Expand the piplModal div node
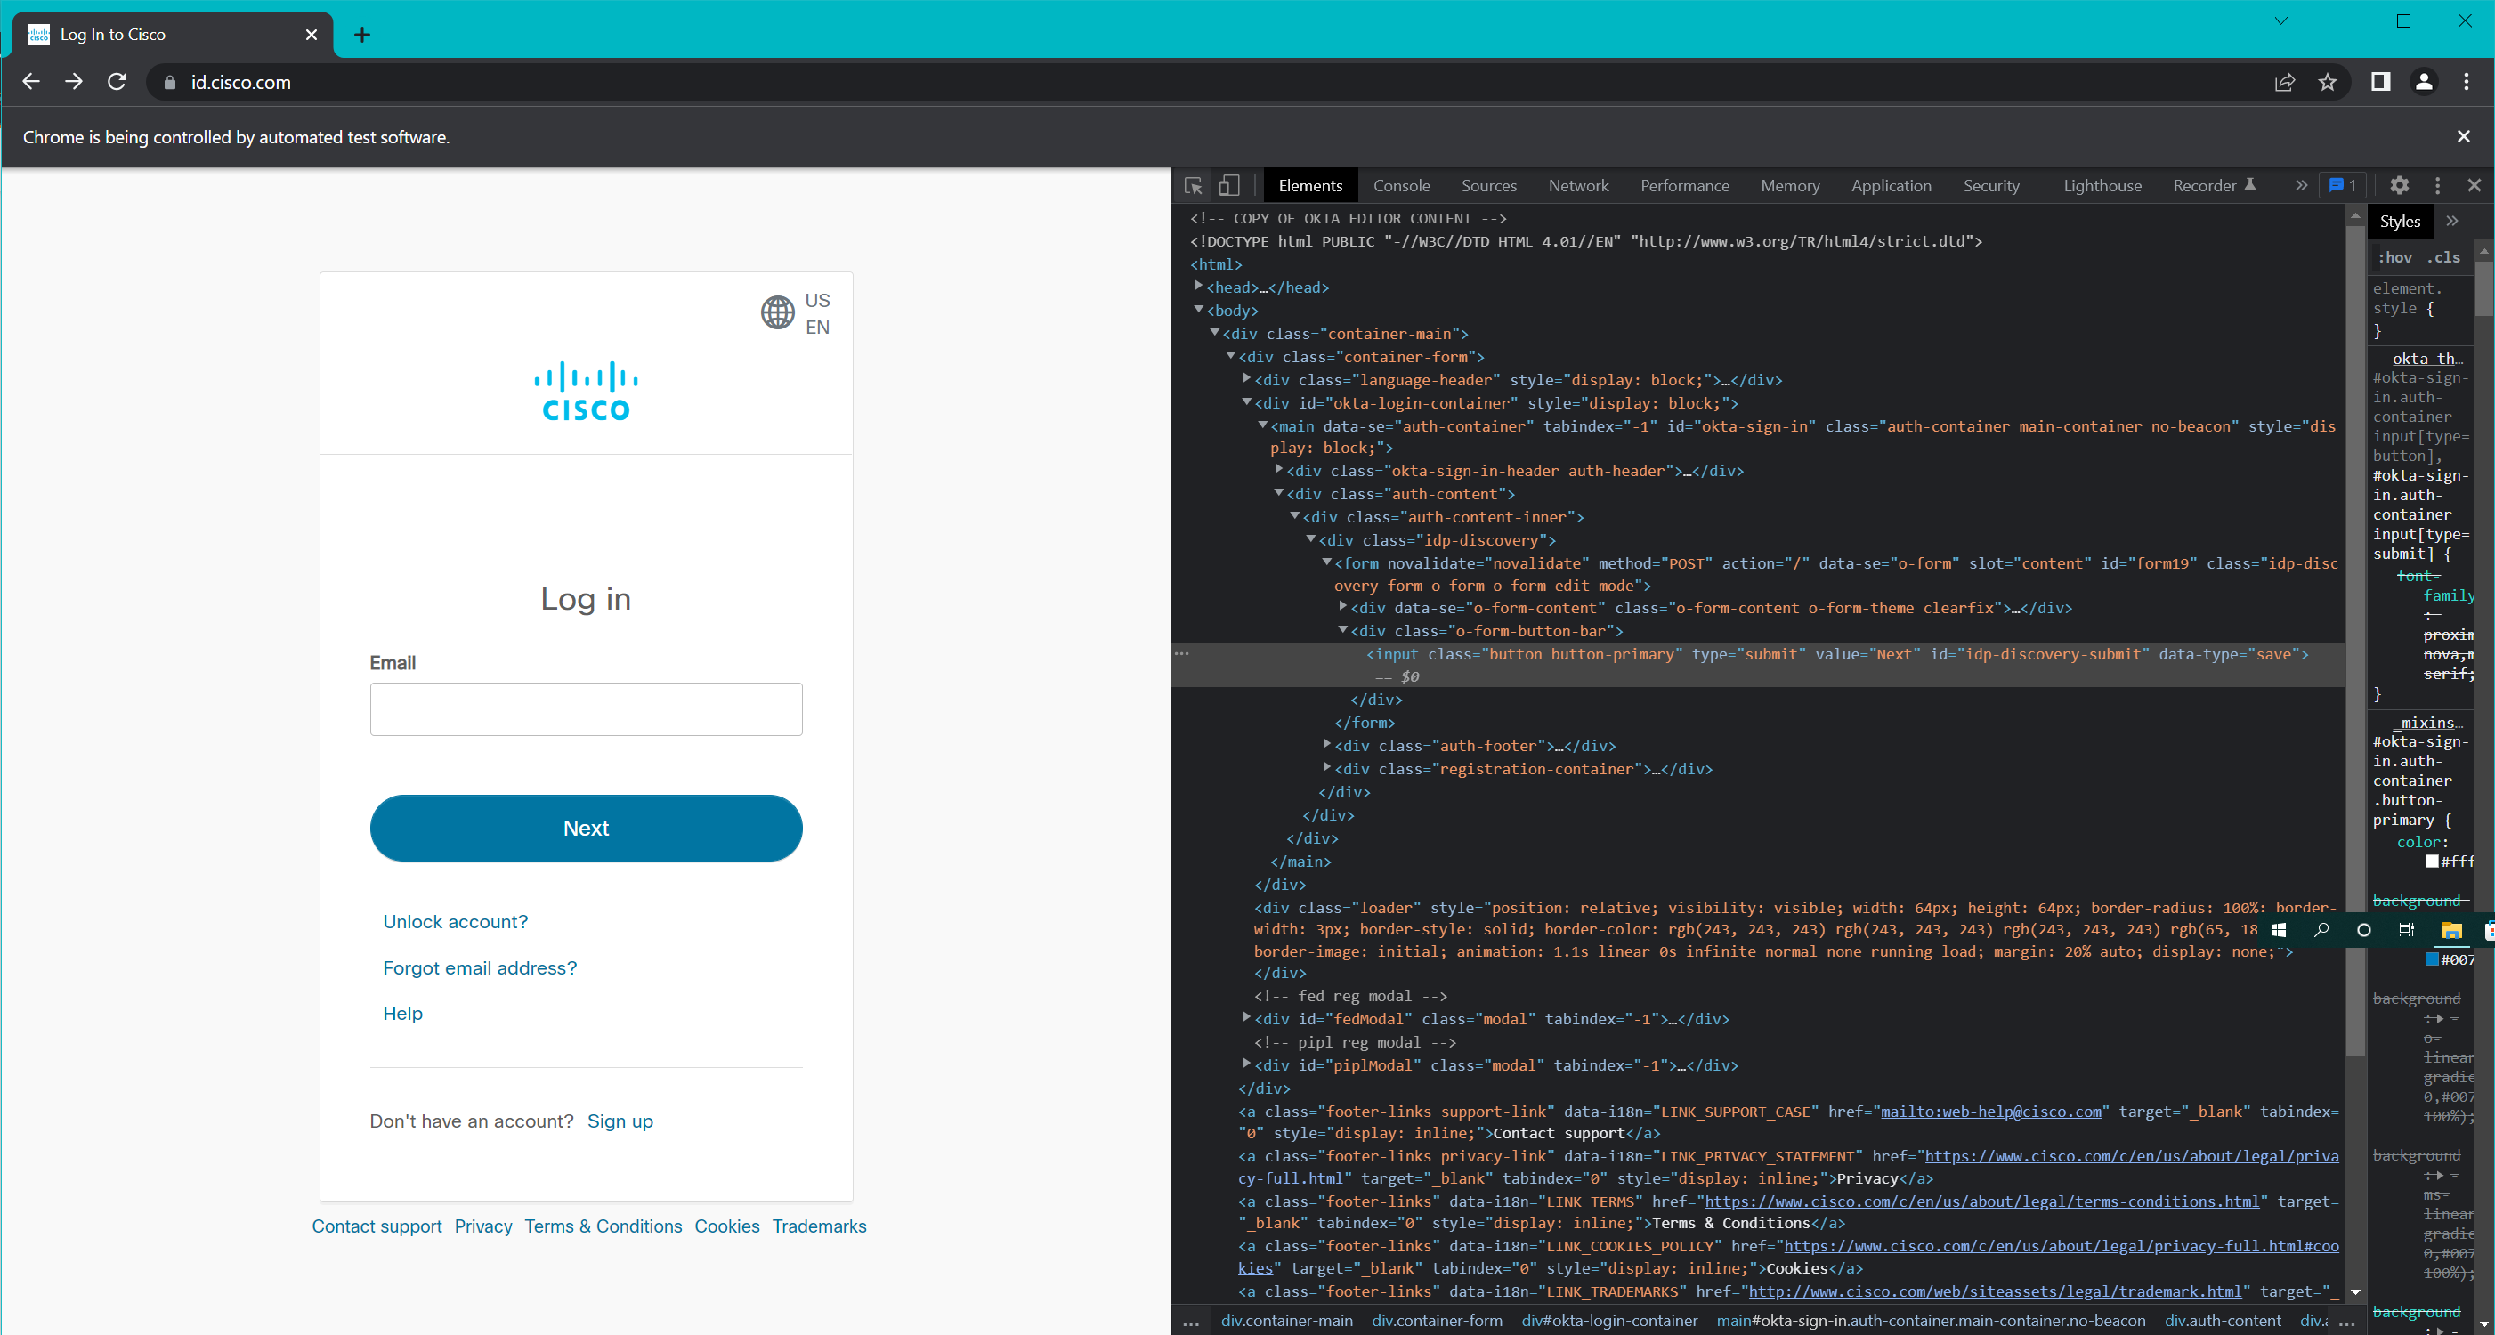Screen dimensions: 2495x1335 pos(1248,1065)
